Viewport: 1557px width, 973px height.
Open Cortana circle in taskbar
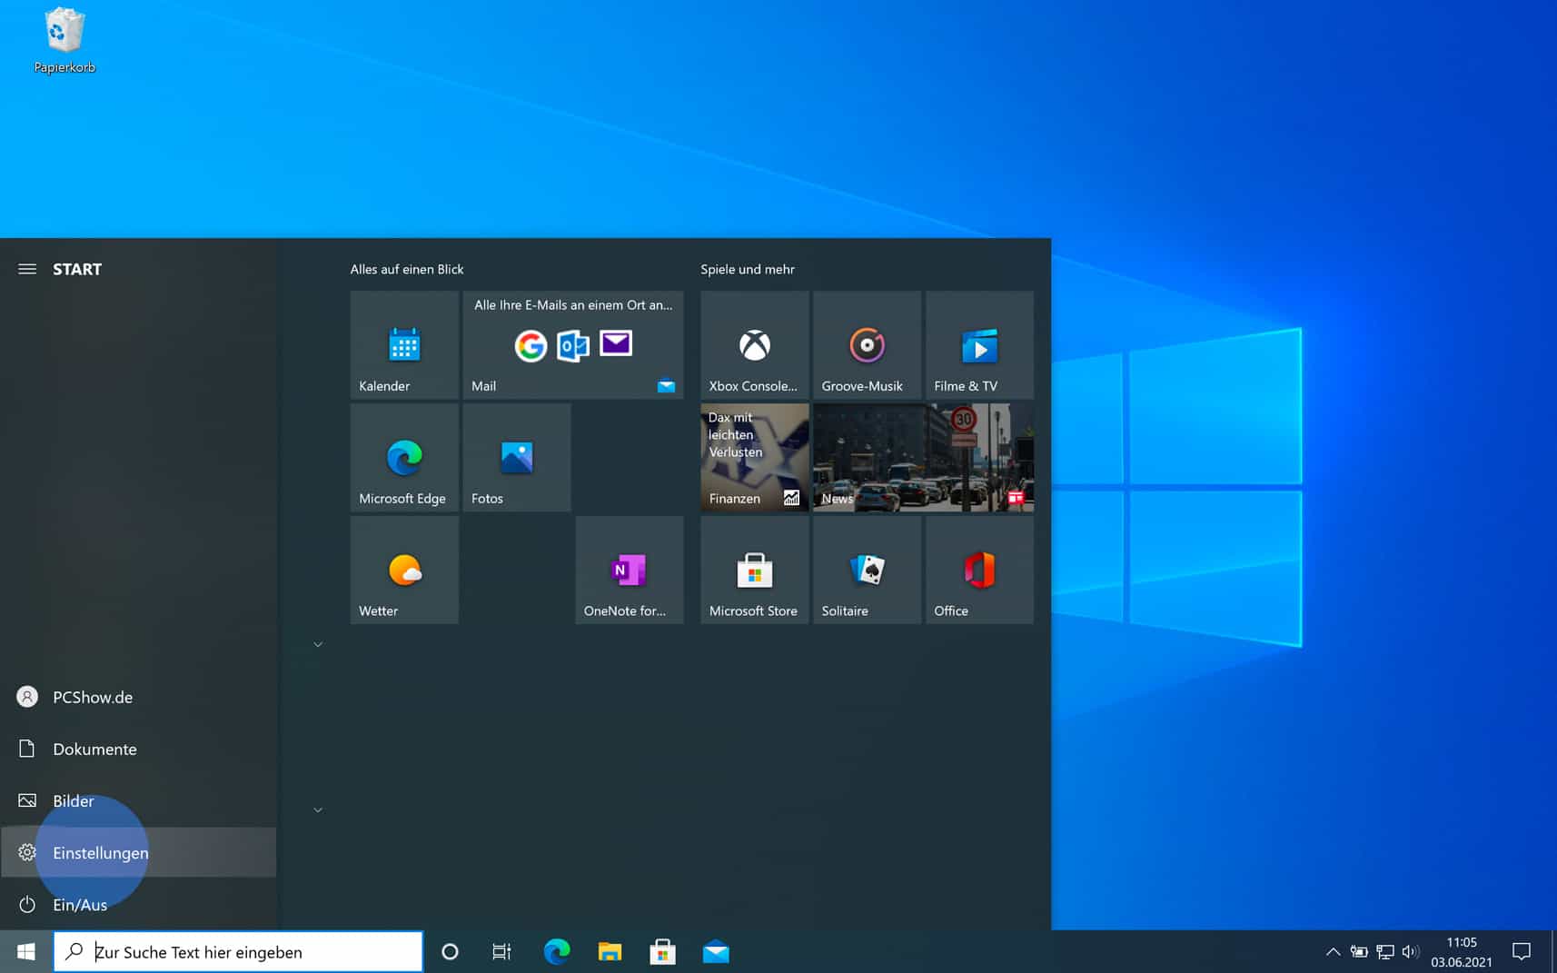tap(450, 951)
